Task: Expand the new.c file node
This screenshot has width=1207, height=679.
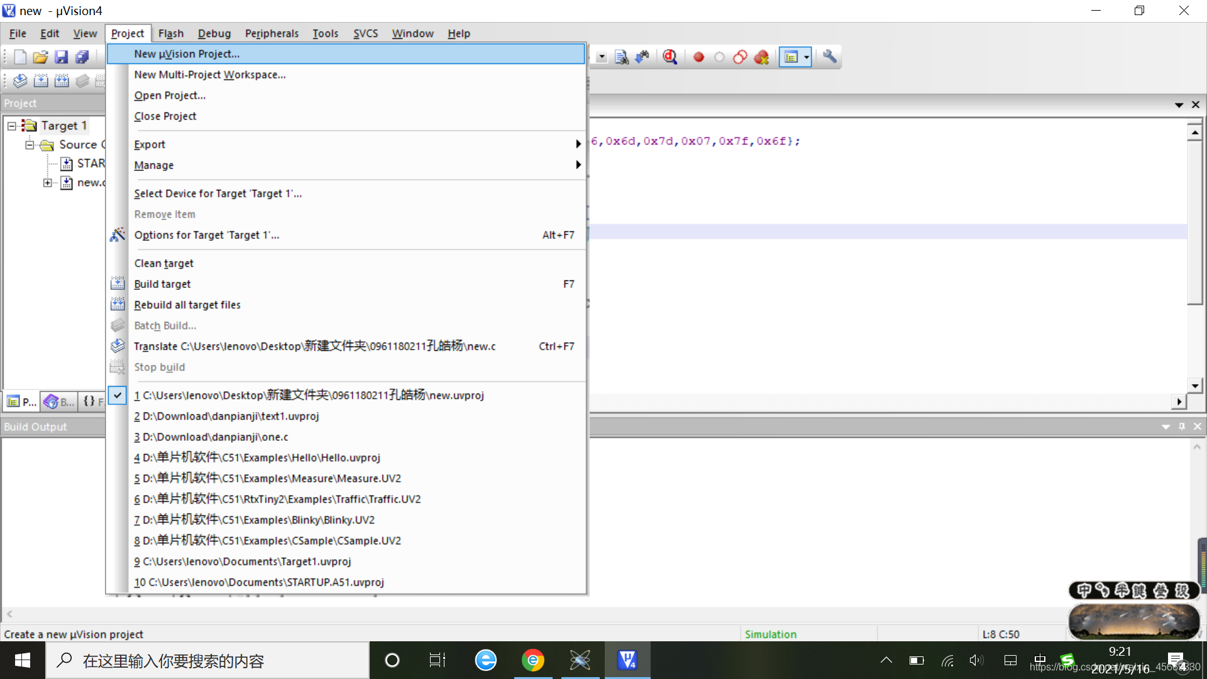Action: coord(47,183)
